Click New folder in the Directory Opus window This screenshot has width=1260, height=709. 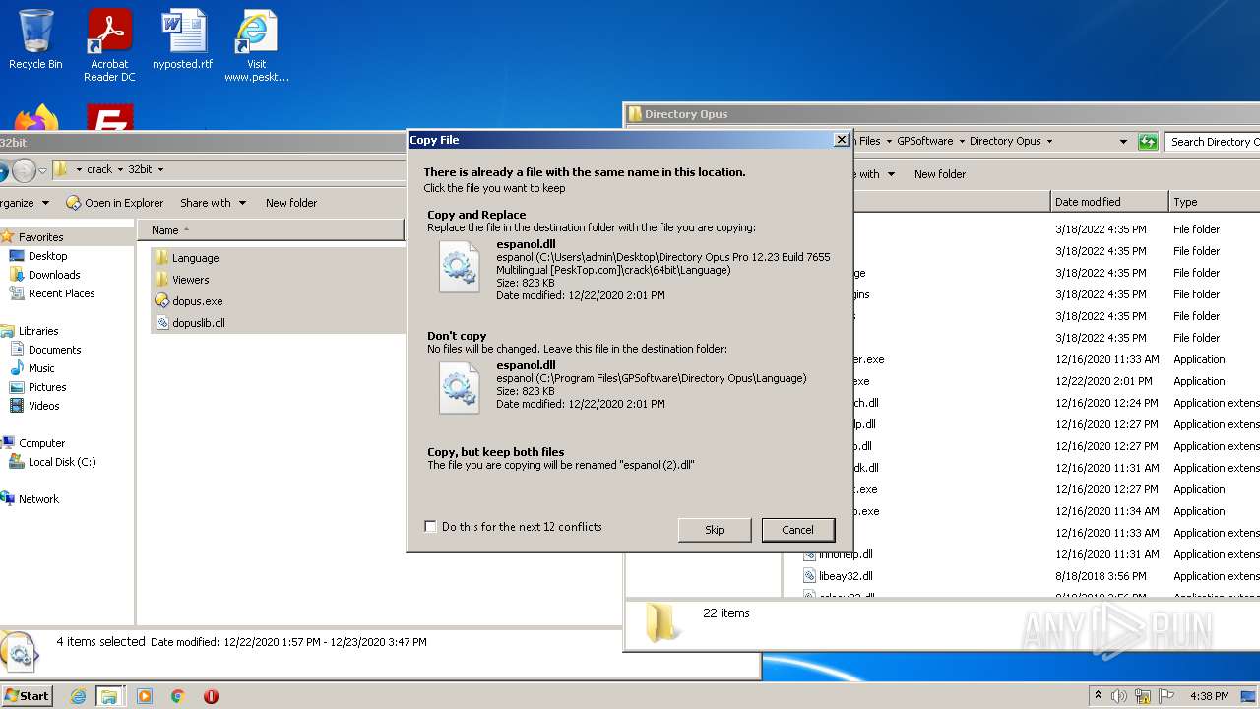[940, 174]
